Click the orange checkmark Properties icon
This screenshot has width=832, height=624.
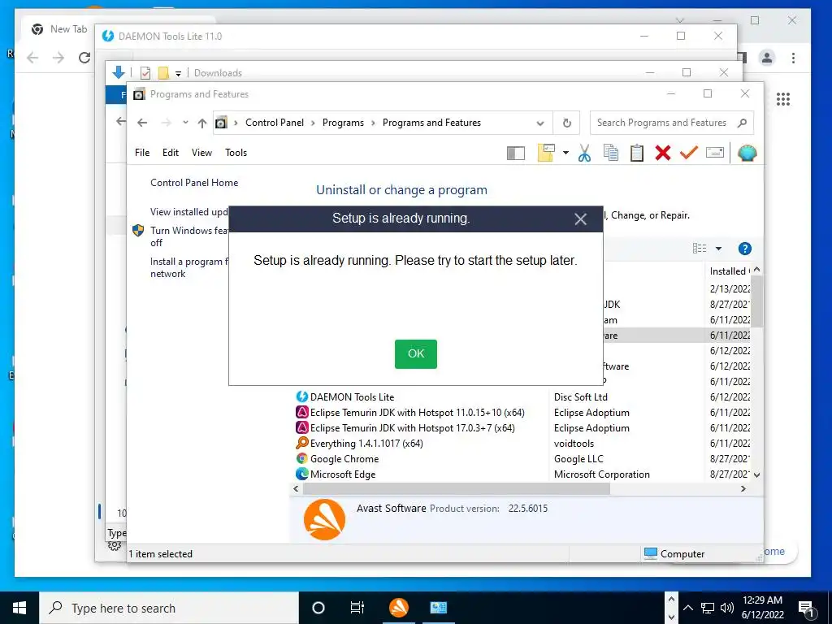click(688, 153)
